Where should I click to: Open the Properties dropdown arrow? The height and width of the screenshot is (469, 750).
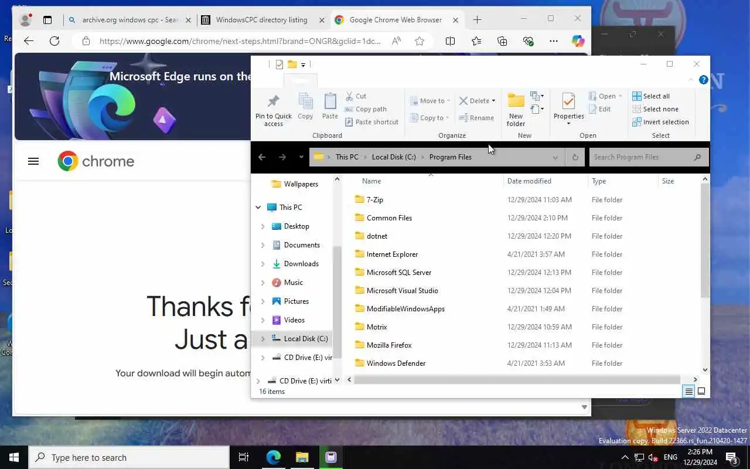tap(568, 124)
